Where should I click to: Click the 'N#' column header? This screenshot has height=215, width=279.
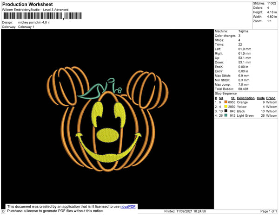221,98
